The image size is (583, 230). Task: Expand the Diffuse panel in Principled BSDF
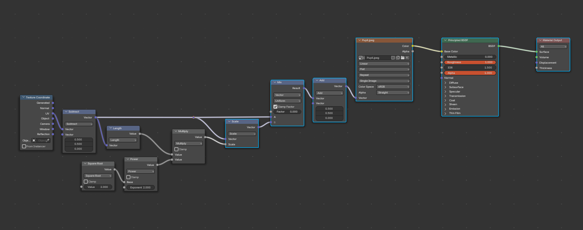pyautogui.click(x=445, y=83)
